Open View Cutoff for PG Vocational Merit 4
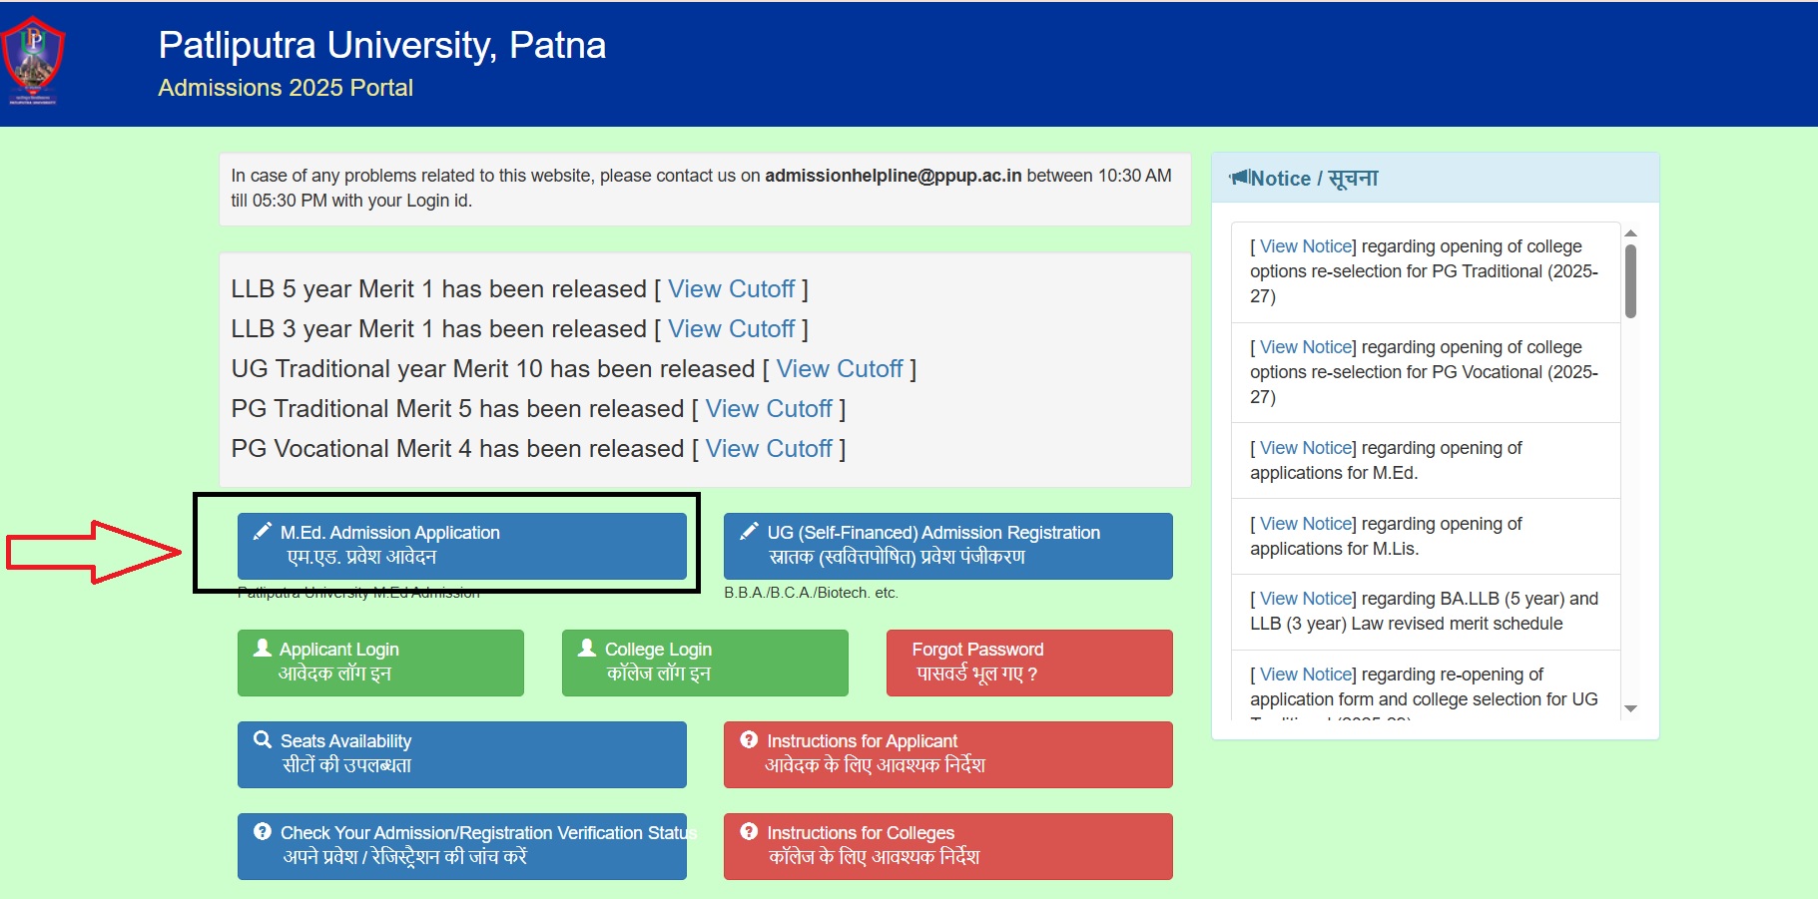The width and height of the screenshot is (1818, 899). click(768, 449)
